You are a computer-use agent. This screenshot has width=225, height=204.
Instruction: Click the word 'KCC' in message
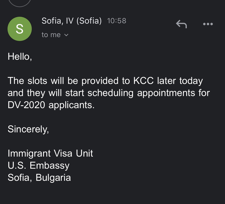(143, 81)
